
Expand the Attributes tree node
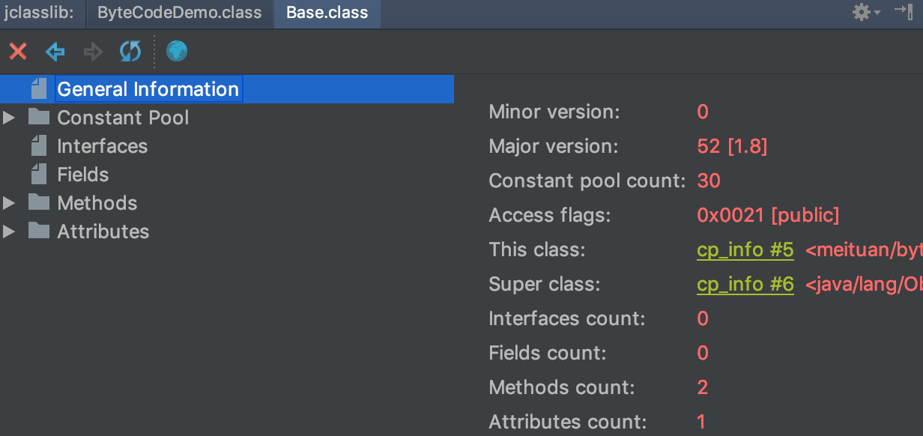(x=9, y=231)
